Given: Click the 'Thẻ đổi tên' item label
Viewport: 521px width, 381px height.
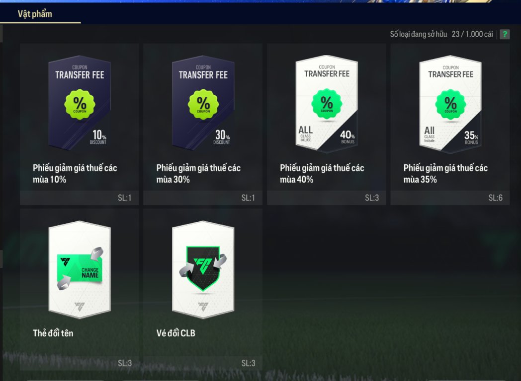Looking at the screenshot, I should [x=53, y=333].
